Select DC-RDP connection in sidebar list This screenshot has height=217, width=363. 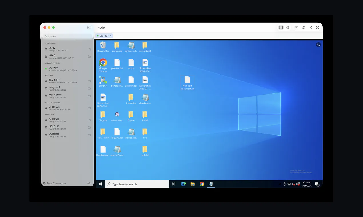click(x=67, y=69)
